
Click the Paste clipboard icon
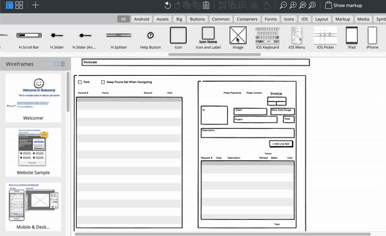[206, 5]
